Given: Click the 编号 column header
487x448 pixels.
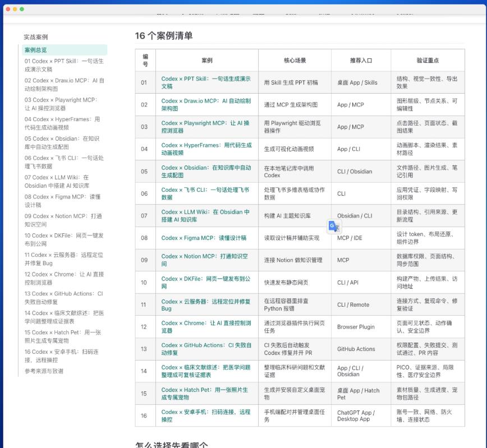Looking at the screenshot, I should [145, 60].
